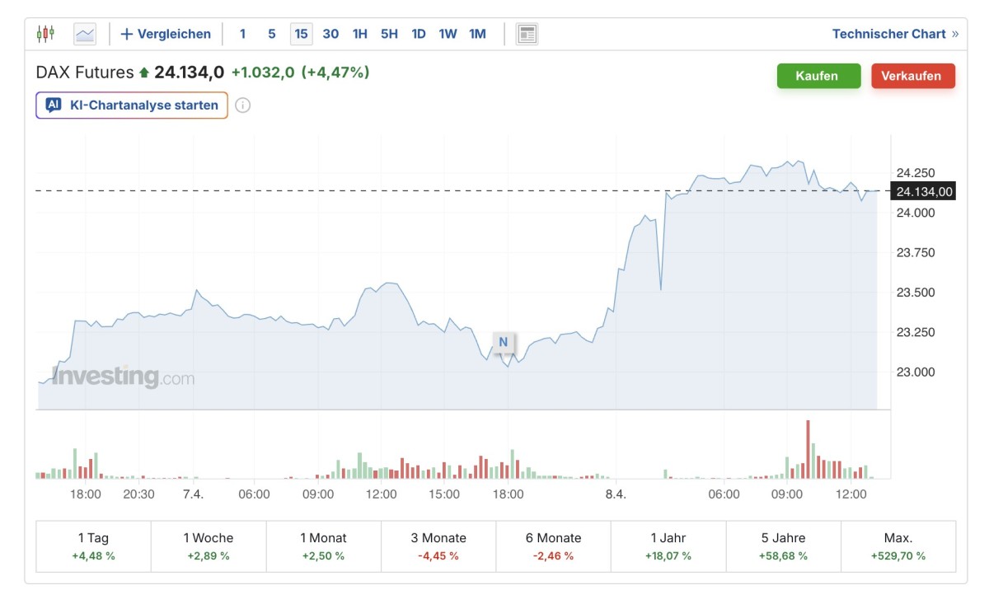The image size is (989, 590).
Task: Click the 24.134,00 current price label
Action: click(924, 191)
